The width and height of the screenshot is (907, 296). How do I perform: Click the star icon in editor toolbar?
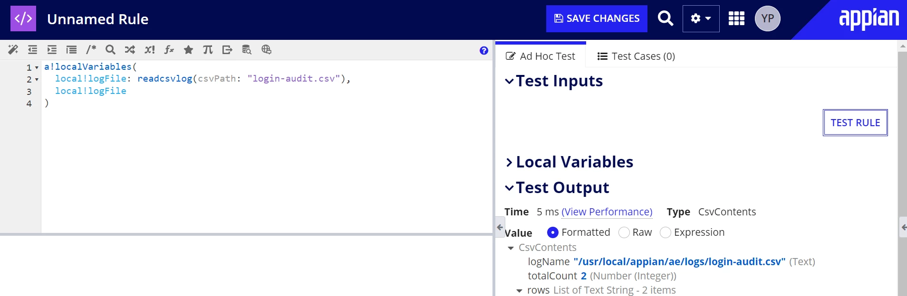[188, 50]
